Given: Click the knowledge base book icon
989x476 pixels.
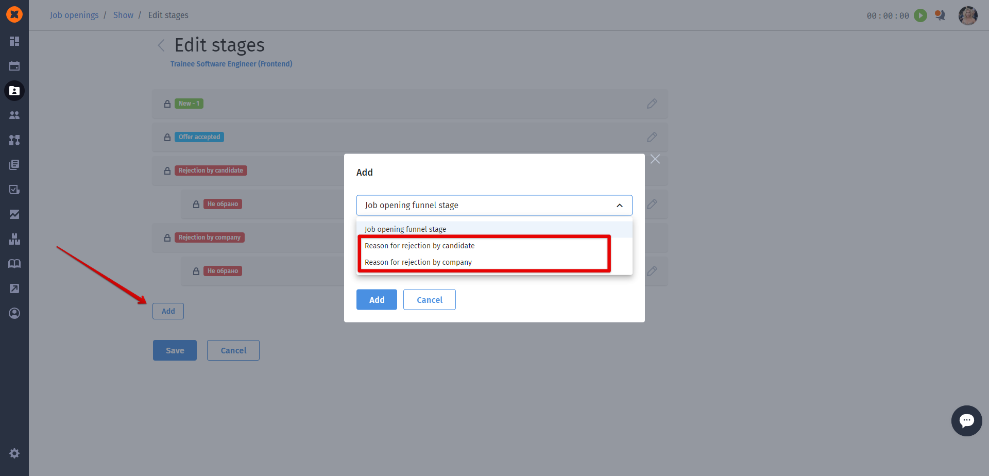Looking at the screenshot, I should tap(14, 264).
